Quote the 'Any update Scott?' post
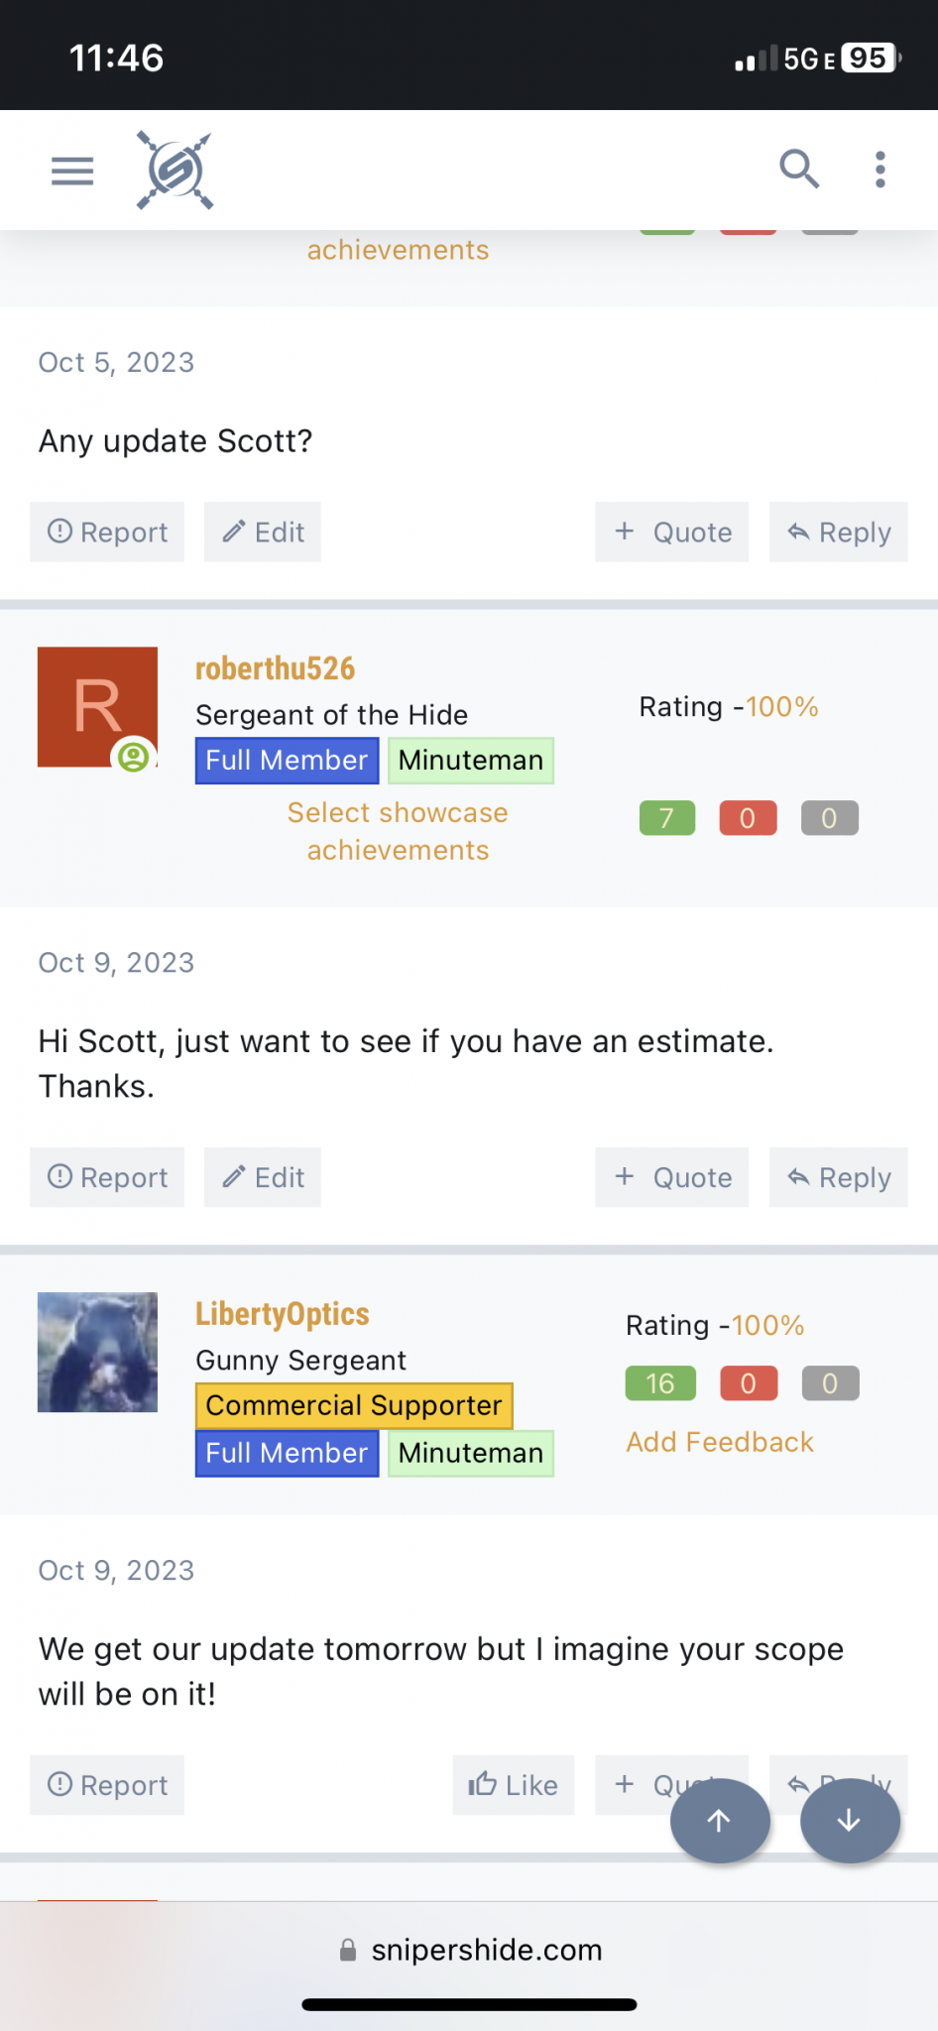938x2031 pixels. click(x=672, y=533)
